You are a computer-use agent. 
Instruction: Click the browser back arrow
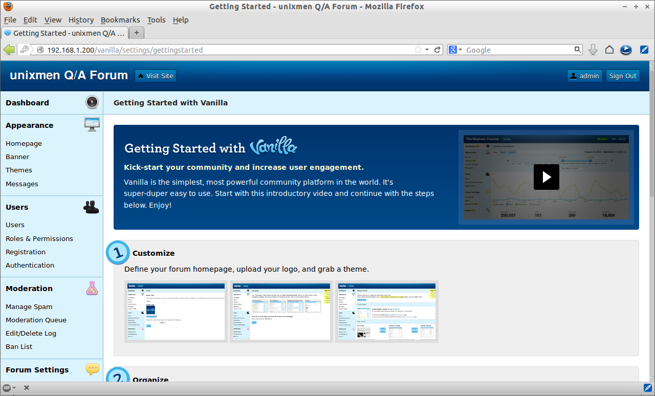pos(9,50)
